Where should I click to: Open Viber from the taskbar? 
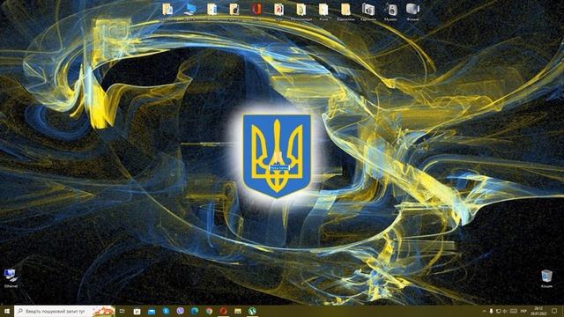[x=180, y=311]
